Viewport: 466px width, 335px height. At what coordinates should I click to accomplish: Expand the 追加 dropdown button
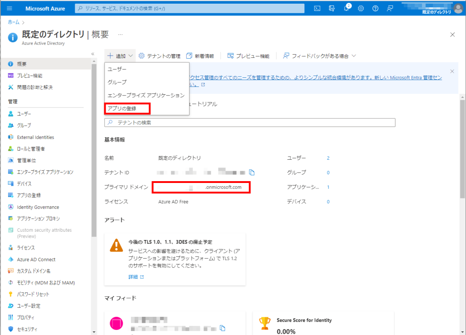[120, 56]
